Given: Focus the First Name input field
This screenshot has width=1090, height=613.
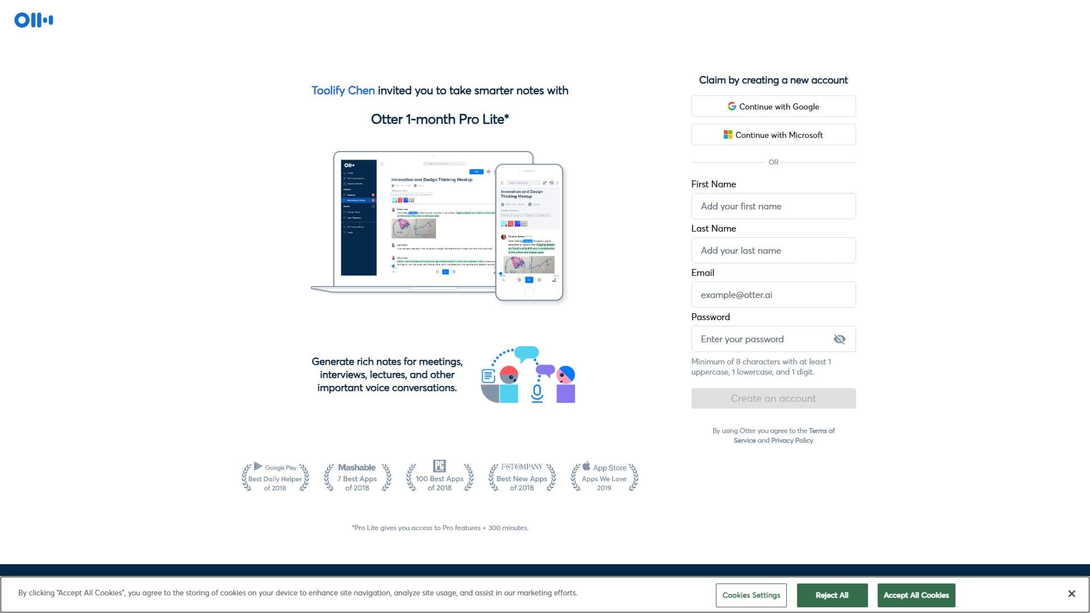Looking at the screenshot, I should (x=773, y=207).
